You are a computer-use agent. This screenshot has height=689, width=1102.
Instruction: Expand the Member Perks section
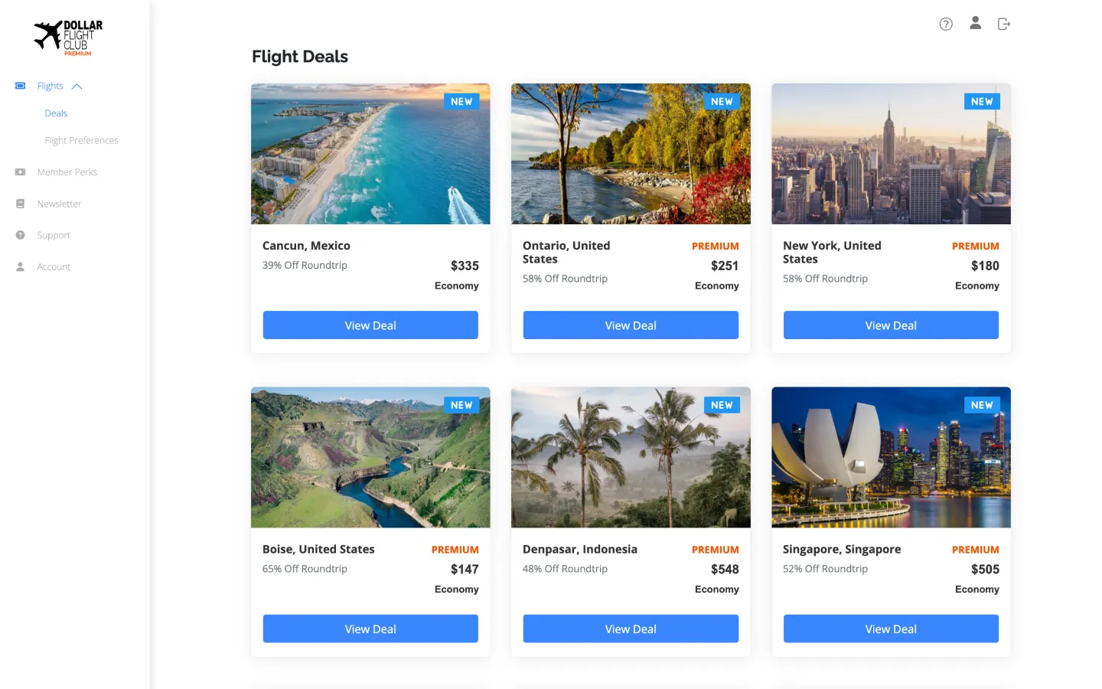pos(66,171)
